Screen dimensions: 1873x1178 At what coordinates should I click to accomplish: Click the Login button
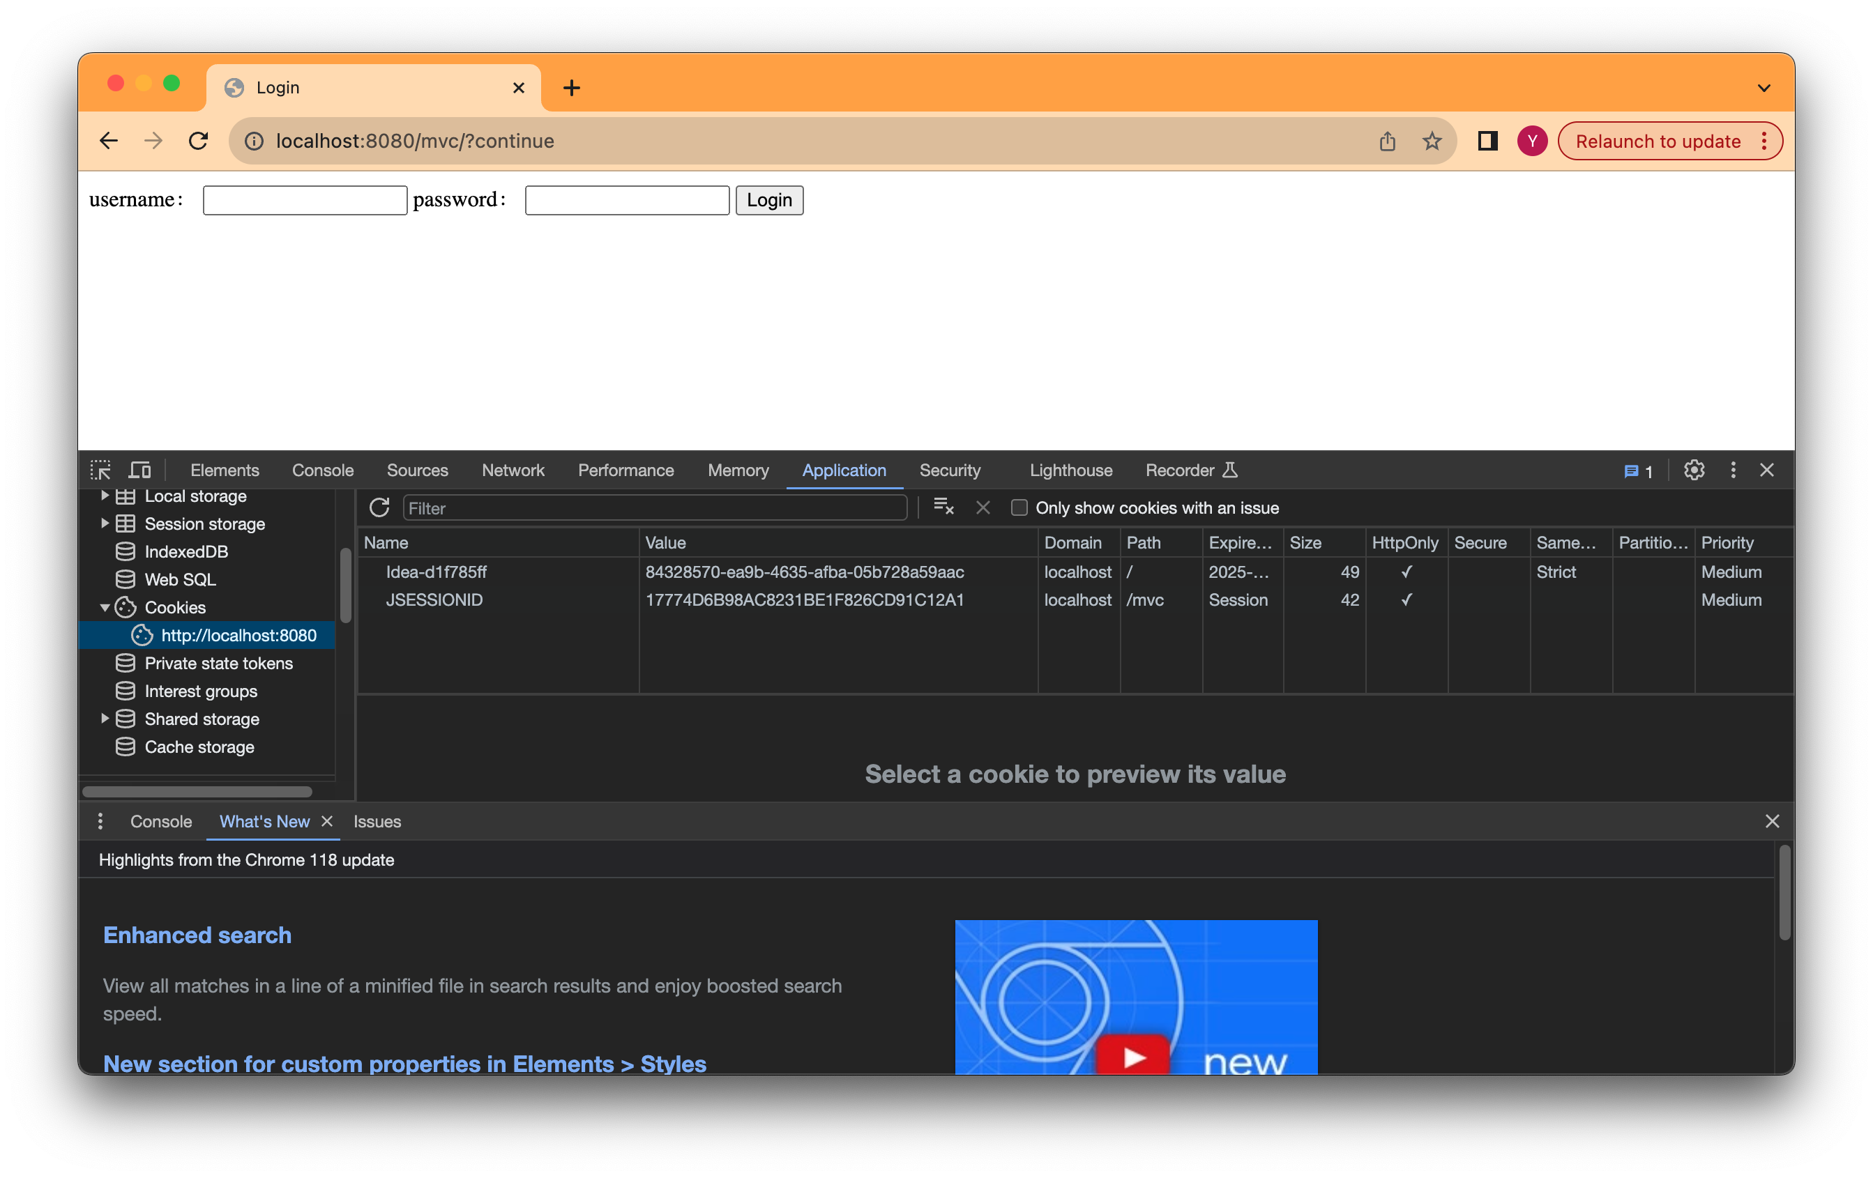[x=768, y=200]
